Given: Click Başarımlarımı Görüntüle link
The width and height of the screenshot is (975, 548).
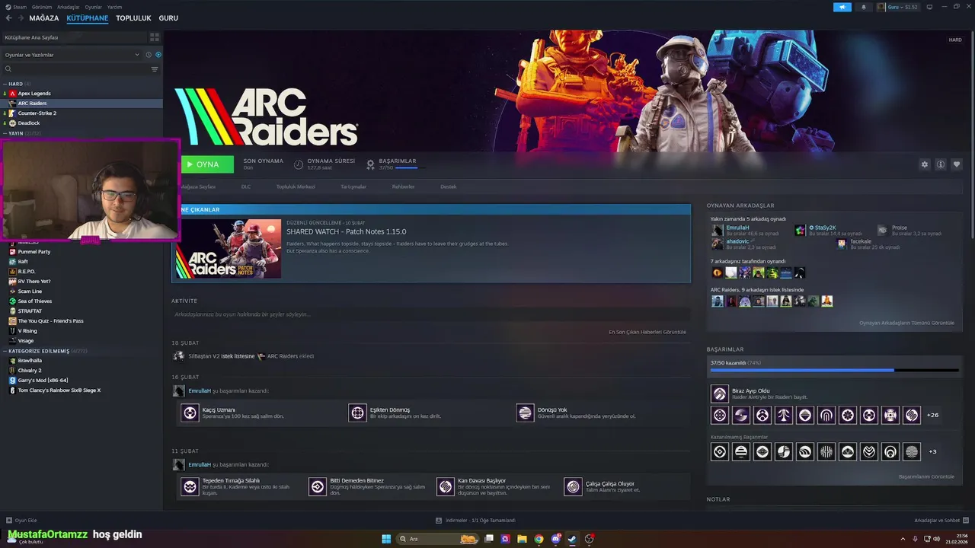Looking at the screenshot, I should tap(926, 476).
